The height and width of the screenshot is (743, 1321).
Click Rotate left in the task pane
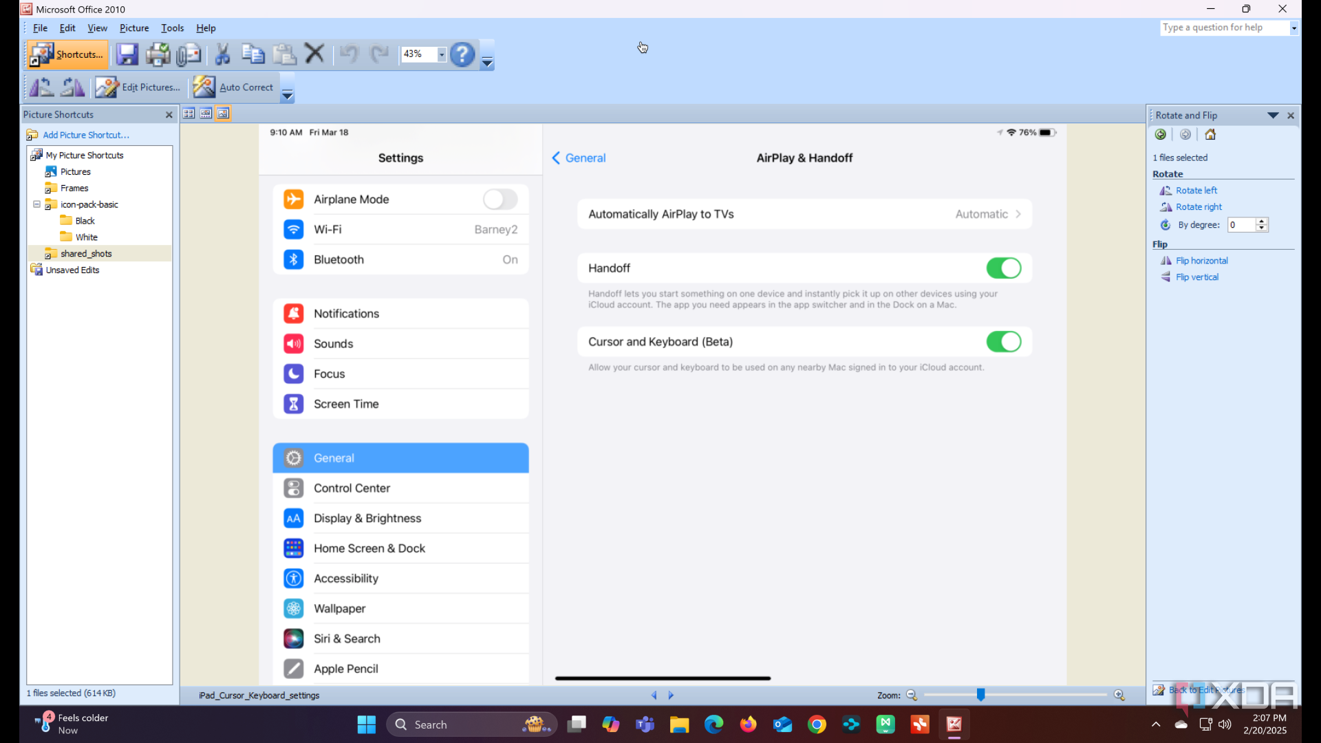(1196, 191)
